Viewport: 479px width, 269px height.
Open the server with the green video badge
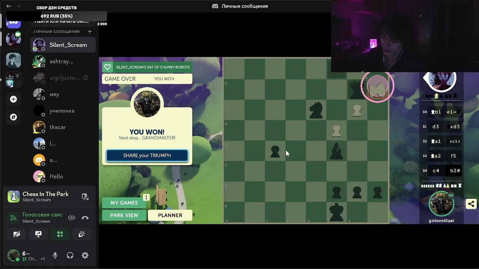(13, 38)
